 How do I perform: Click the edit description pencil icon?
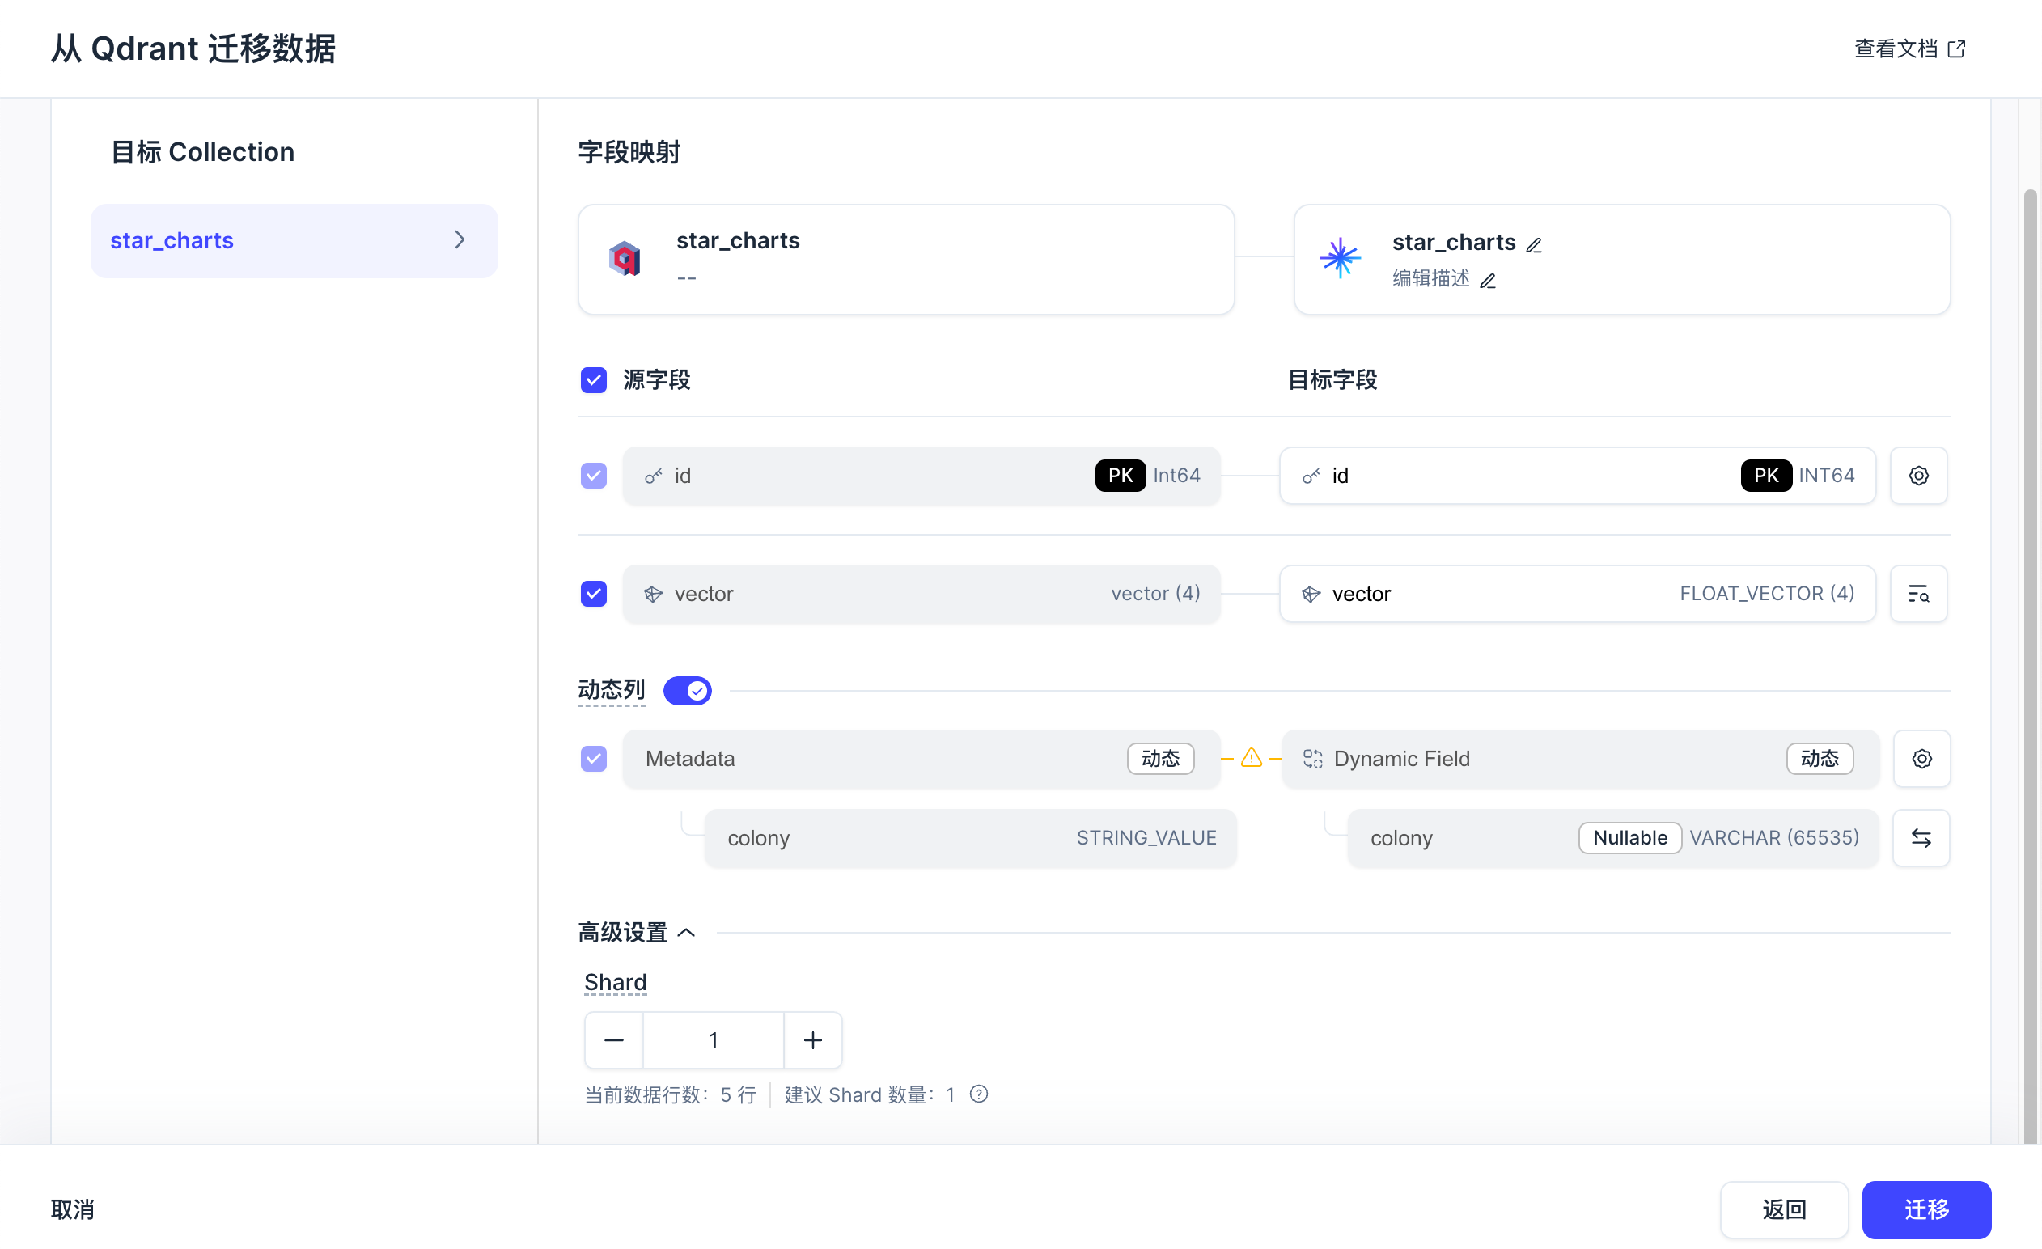1488,281
